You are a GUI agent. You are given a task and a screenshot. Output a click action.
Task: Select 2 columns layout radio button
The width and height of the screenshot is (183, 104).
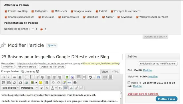click(x=41, y=29)
